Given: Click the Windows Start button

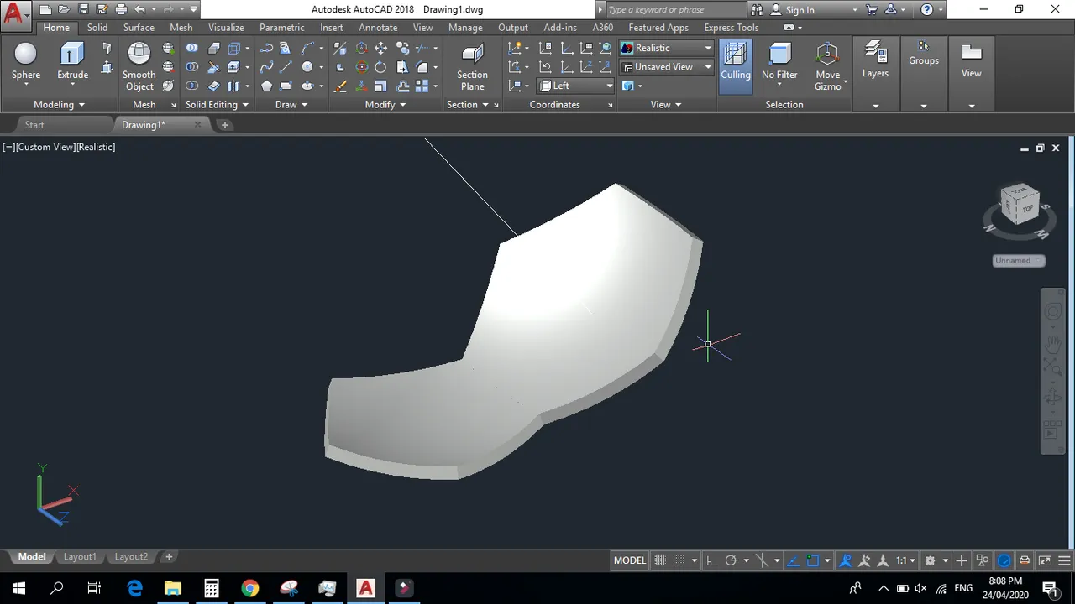Looking at the screenshot, I should (x=18, y=588).
